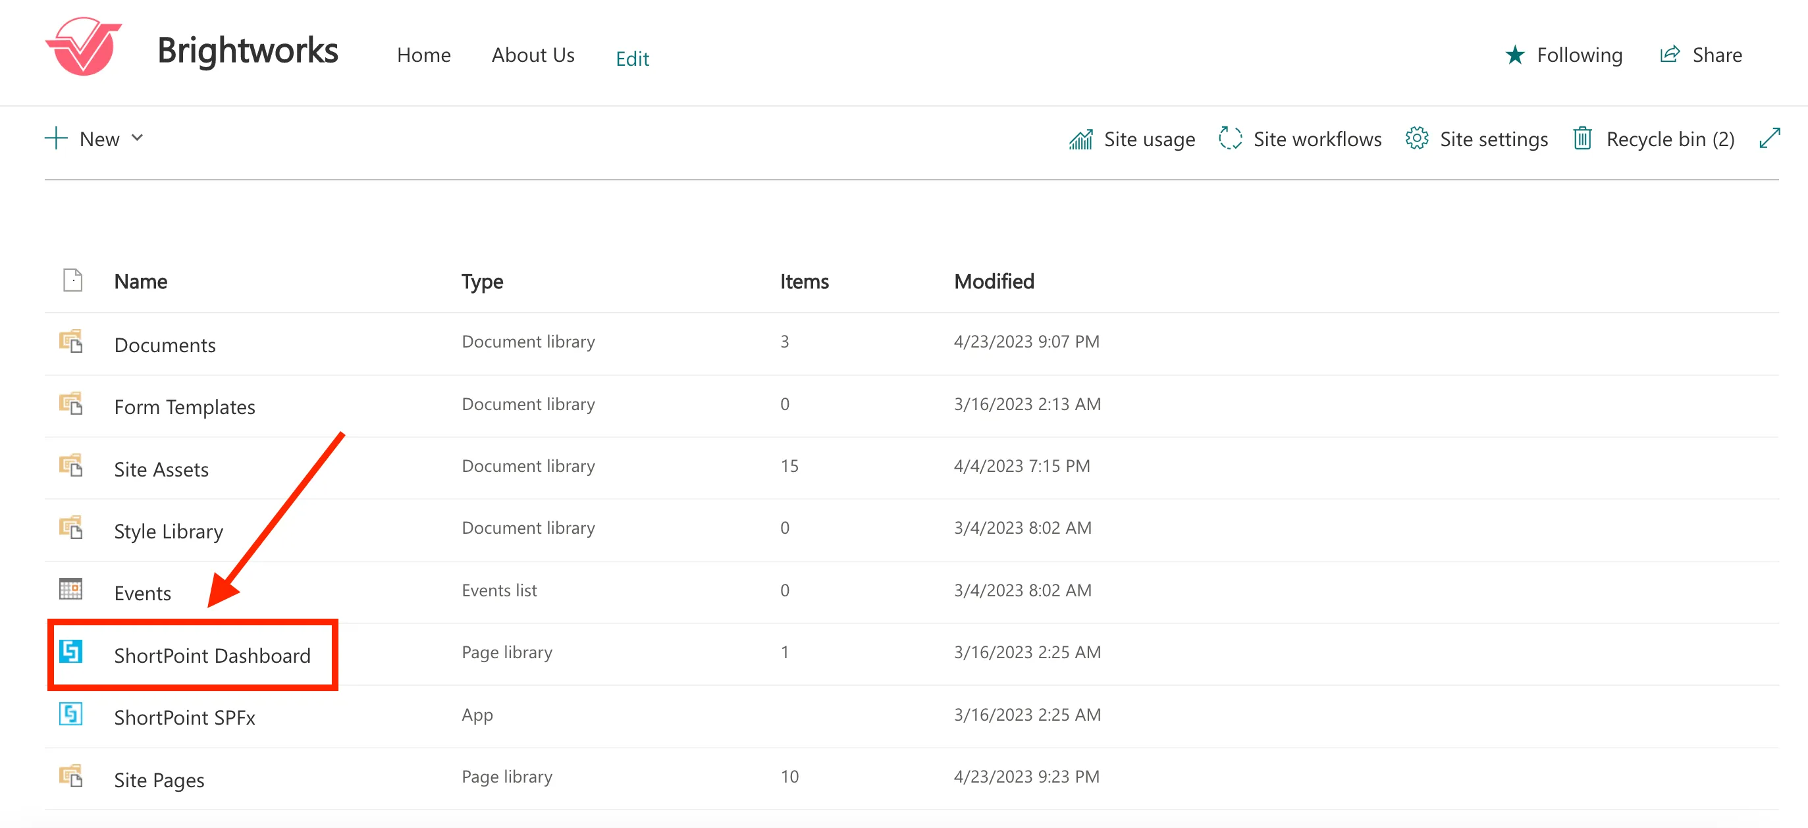1808x828 pixels.
Task: Open the Site Assets library name
Action: pyautogui.click(x=161, y=469)
